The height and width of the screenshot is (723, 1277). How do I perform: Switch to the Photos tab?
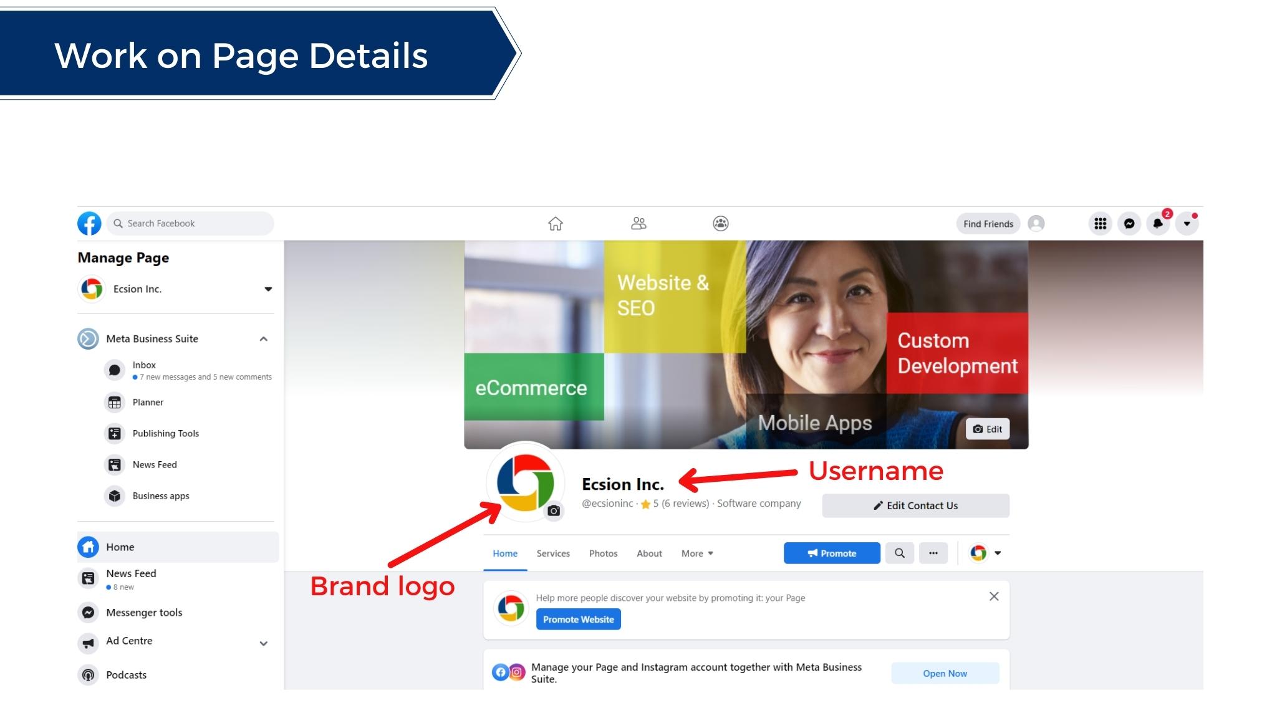pos(602,553)
